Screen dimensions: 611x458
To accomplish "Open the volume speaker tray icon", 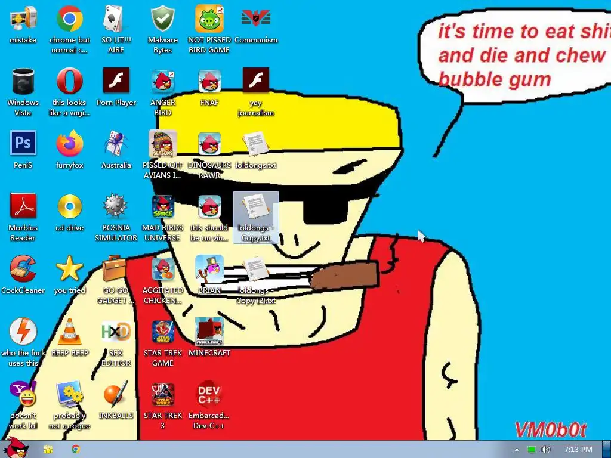I will click(546, 450).
